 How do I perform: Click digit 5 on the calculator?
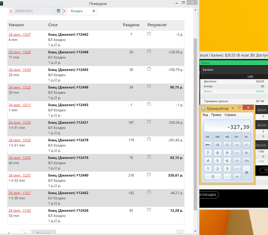217,161
